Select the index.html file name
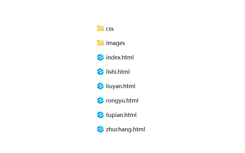This screenshot has height=153, width=245. 120,57
